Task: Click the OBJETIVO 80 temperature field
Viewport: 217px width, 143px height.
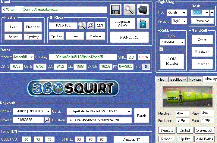Action: [27, 139]
